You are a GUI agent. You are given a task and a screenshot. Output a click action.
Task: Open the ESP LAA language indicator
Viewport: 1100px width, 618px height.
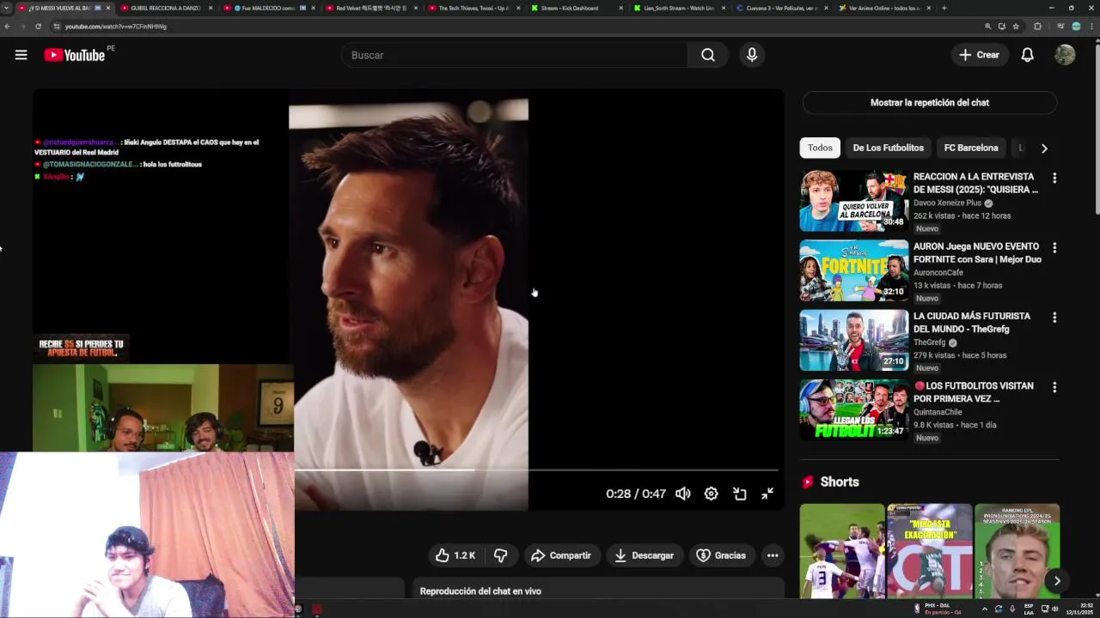1029,609
